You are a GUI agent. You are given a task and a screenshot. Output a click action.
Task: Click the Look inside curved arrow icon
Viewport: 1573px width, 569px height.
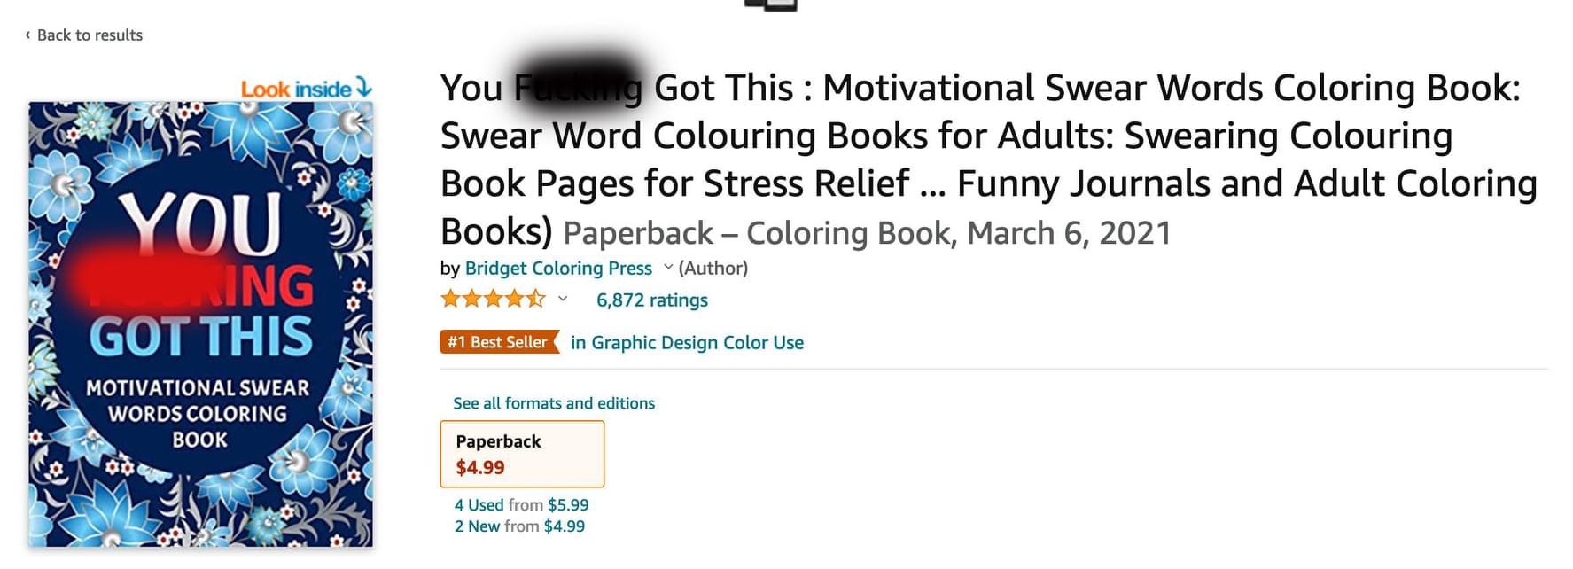click(x=364, y=87)
